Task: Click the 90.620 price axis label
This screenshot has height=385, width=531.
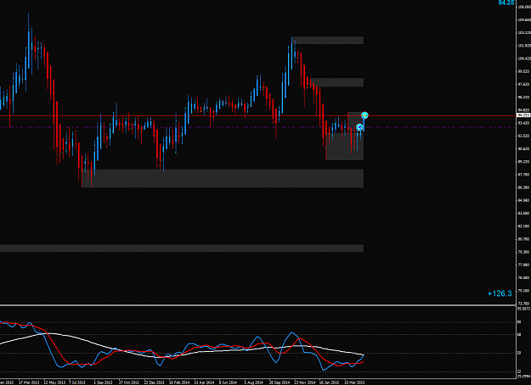Action: point(523,148)
